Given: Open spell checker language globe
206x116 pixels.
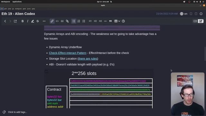Looking at the screenshot, I should click(182, 14).
